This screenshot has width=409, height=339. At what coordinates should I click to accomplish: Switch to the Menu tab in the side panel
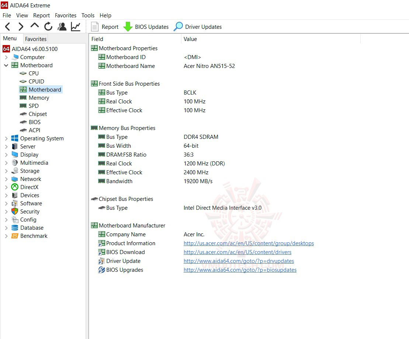click(x=10, y=38)
